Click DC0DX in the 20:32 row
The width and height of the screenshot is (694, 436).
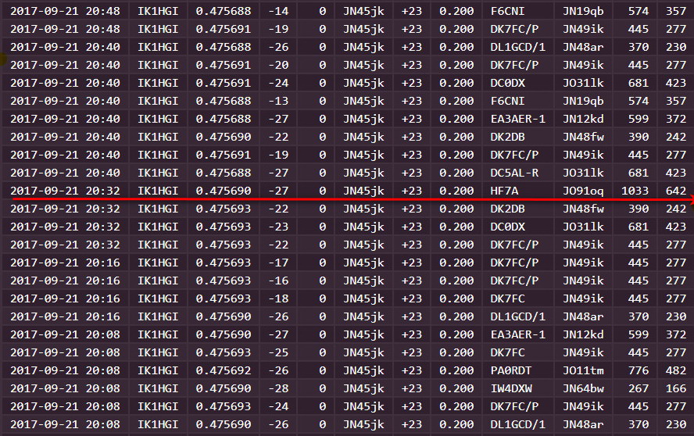coord(507,227)
